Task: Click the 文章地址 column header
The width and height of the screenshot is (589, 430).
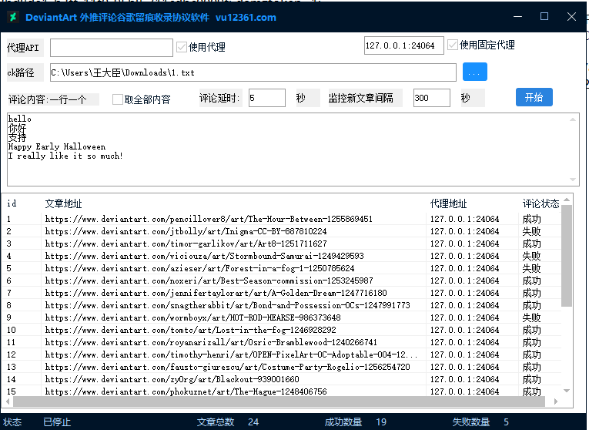Action: click(63, 203)
